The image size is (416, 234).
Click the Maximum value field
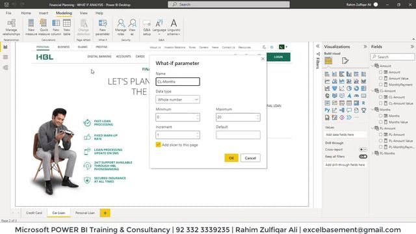click(x=238, y=117)
